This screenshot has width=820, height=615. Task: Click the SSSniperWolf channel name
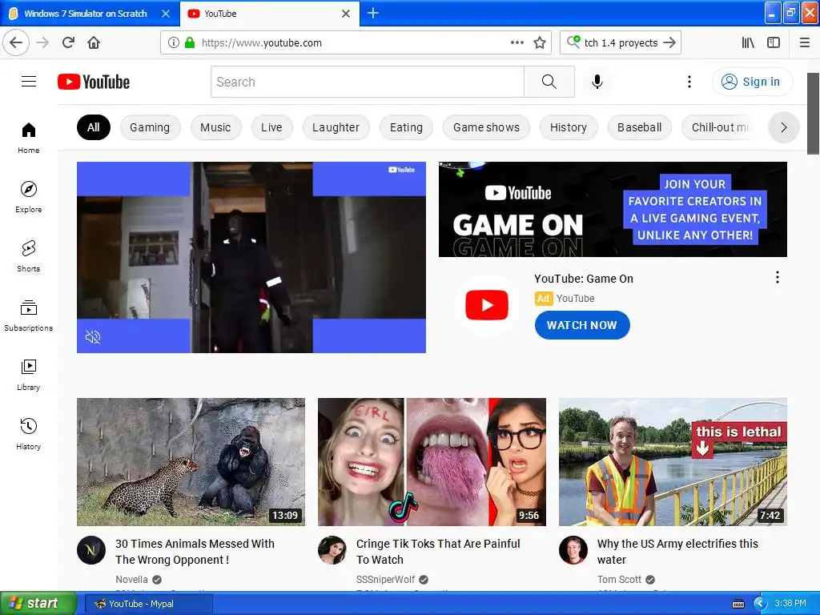pyautogui.click(x=385, y=580)
